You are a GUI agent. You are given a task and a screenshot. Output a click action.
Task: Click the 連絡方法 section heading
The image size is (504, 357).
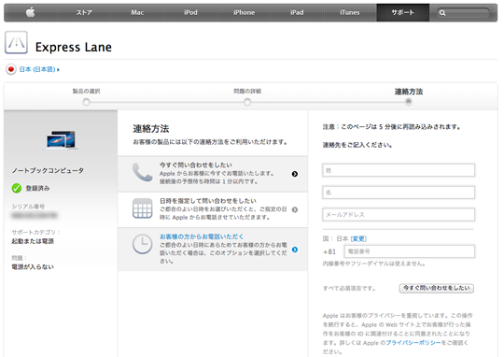151,129
